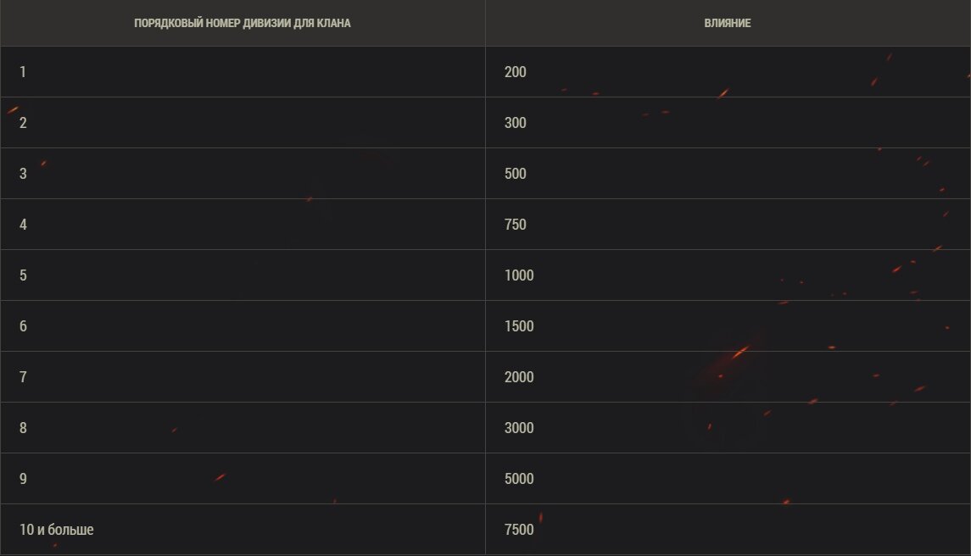Click the 5000 influence value

(519, 478)
